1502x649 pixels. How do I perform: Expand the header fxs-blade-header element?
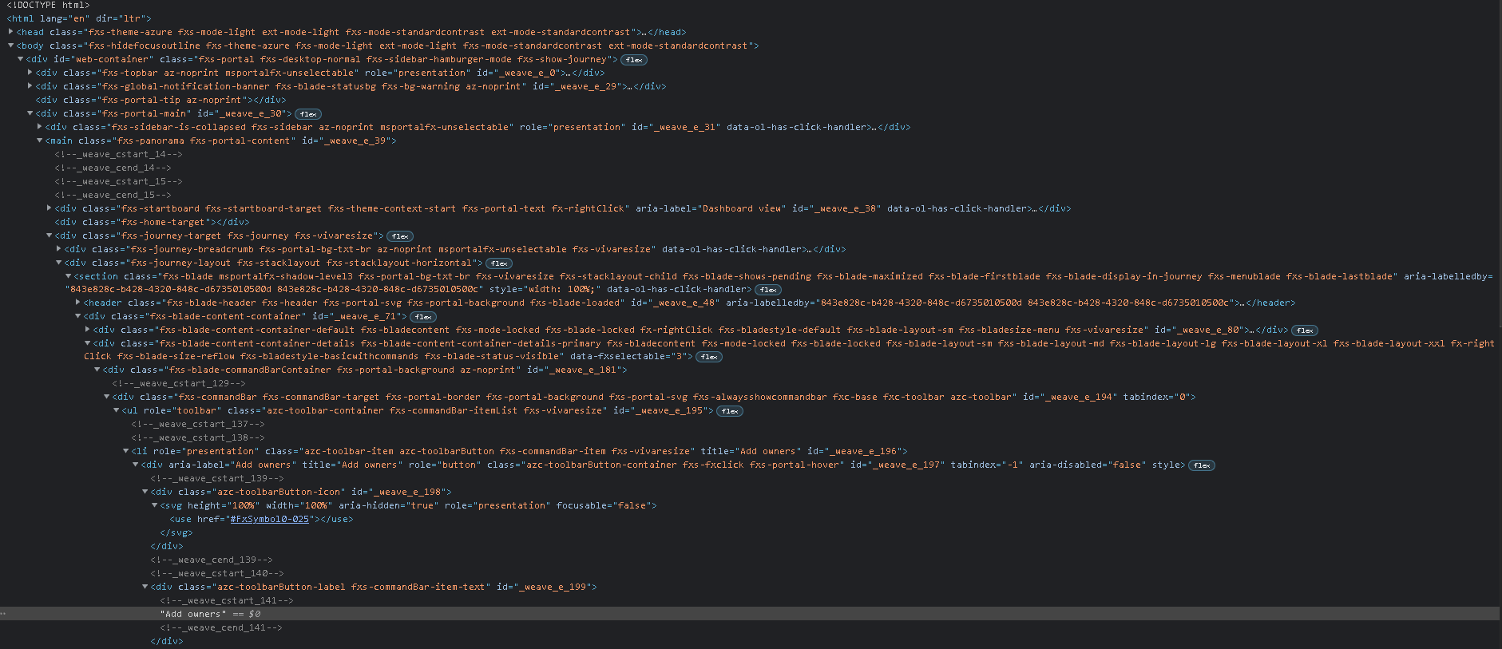click(78, 303)
